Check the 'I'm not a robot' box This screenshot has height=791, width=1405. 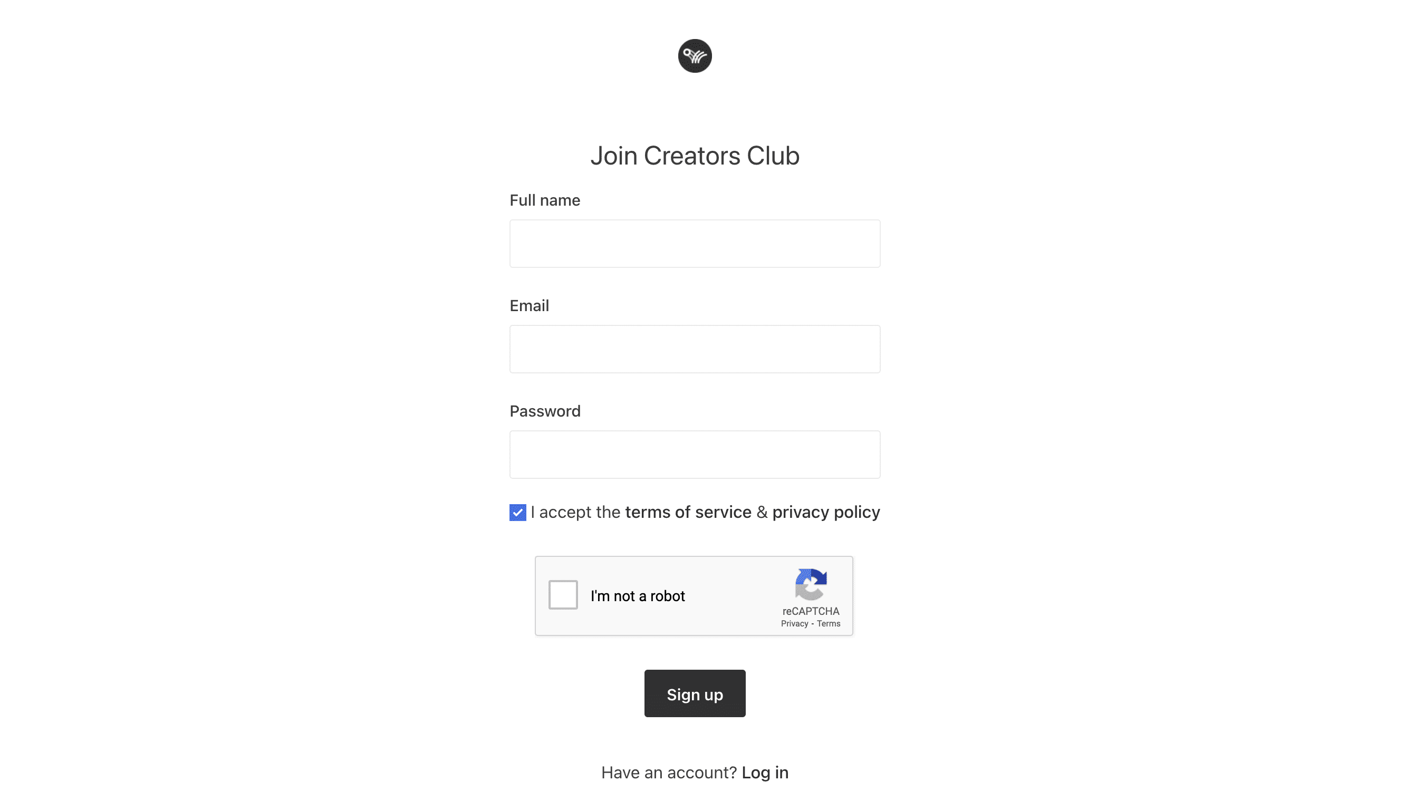[x=562, y=595]
